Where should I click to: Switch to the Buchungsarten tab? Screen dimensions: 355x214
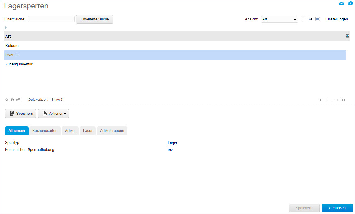(x=45, y=131)
